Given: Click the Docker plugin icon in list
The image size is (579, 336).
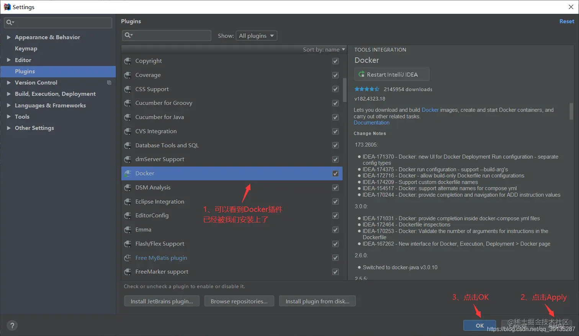Looking at the screenshot, I should coord(128,173).
